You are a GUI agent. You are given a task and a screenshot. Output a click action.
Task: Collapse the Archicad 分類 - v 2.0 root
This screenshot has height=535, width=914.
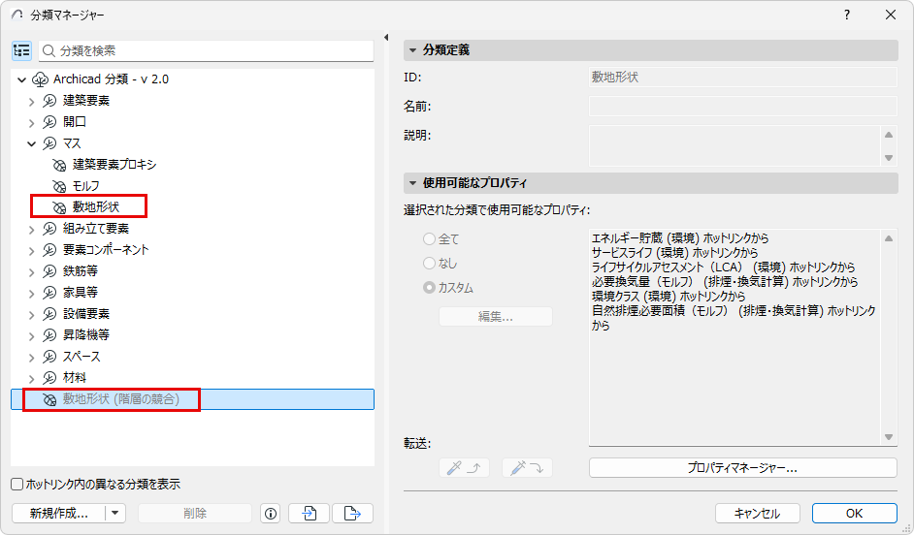click(x=21, y=79)
